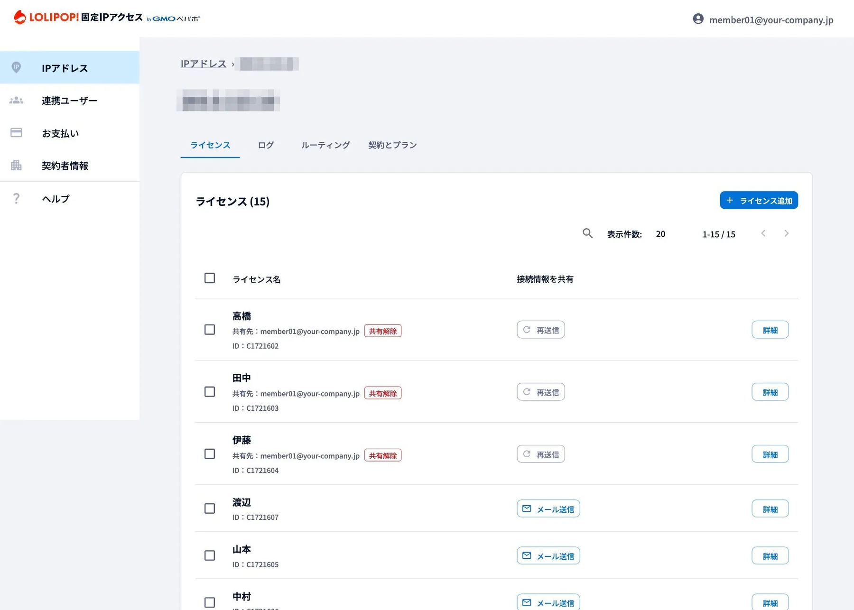854x610 pixels.
Task: Switch to the ログ tab
Action: pyautogui.click(x=266, y=145)
